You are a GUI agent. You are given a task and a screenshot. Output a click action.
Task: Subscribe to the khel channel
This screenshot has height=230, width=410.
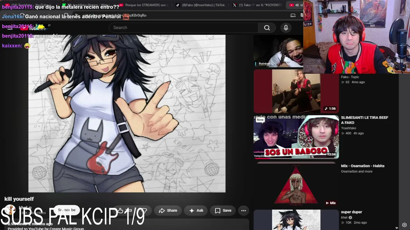[x=67, y=210]
